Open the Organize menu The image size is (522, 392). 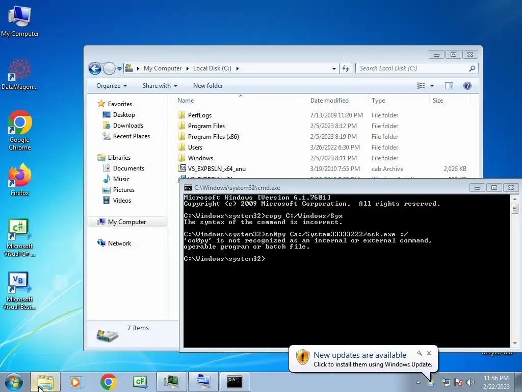112,86
